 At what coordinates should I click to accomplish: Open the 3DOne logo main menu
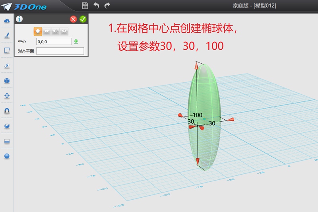(x=24, y=7)
